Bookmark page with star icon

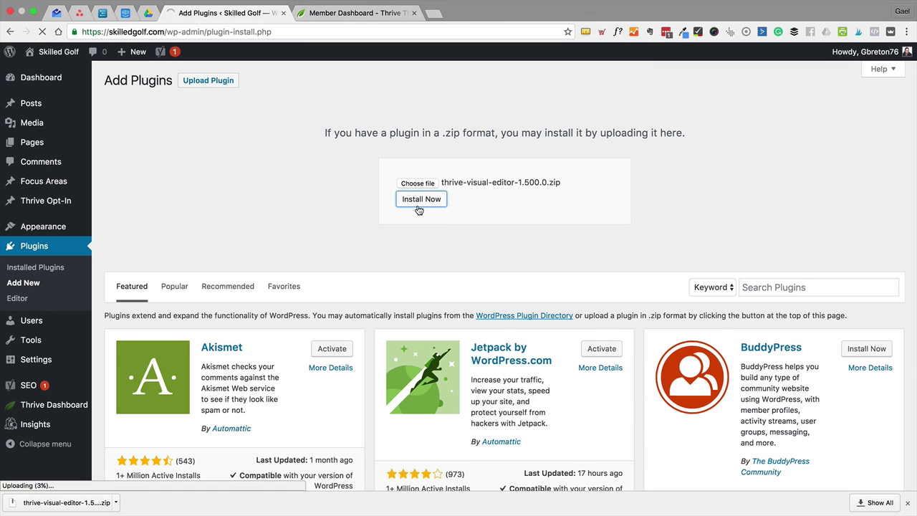click(x=568, y=32)
